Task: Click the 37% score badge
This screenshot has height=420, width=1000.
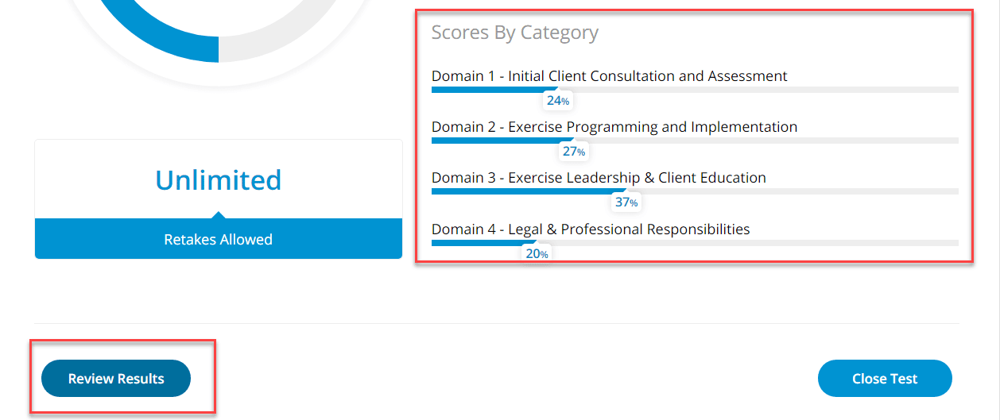Action: pyautogui.click(x=626, y=202)
